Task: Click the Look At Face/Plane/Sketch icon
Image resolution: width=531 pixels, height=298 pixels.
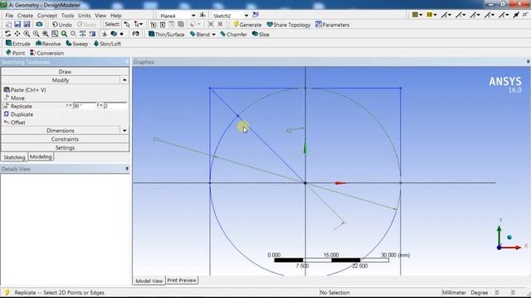Action: coord(136,34)
